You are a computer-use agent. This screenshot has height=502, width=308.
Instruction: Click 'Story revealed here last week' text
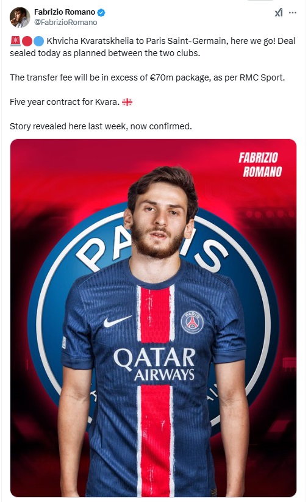68,126
